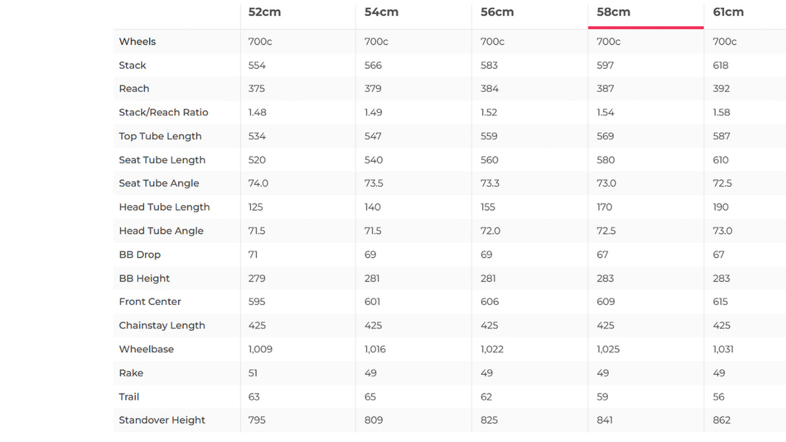
Task: Click the Front Center row label
Action: (x=150, y=302)
